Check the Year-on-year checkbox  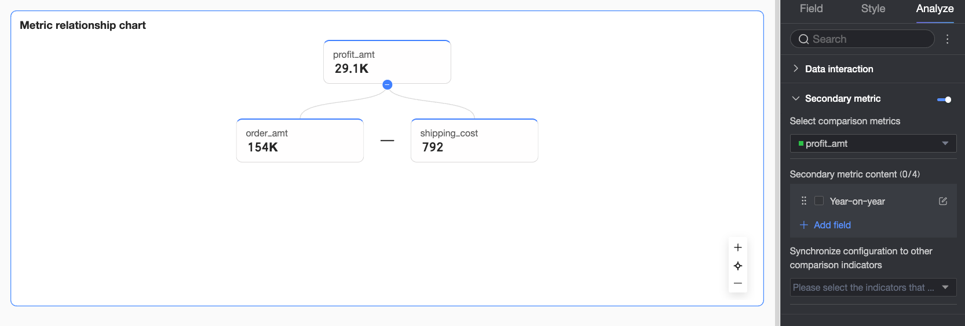click(819, 201)
